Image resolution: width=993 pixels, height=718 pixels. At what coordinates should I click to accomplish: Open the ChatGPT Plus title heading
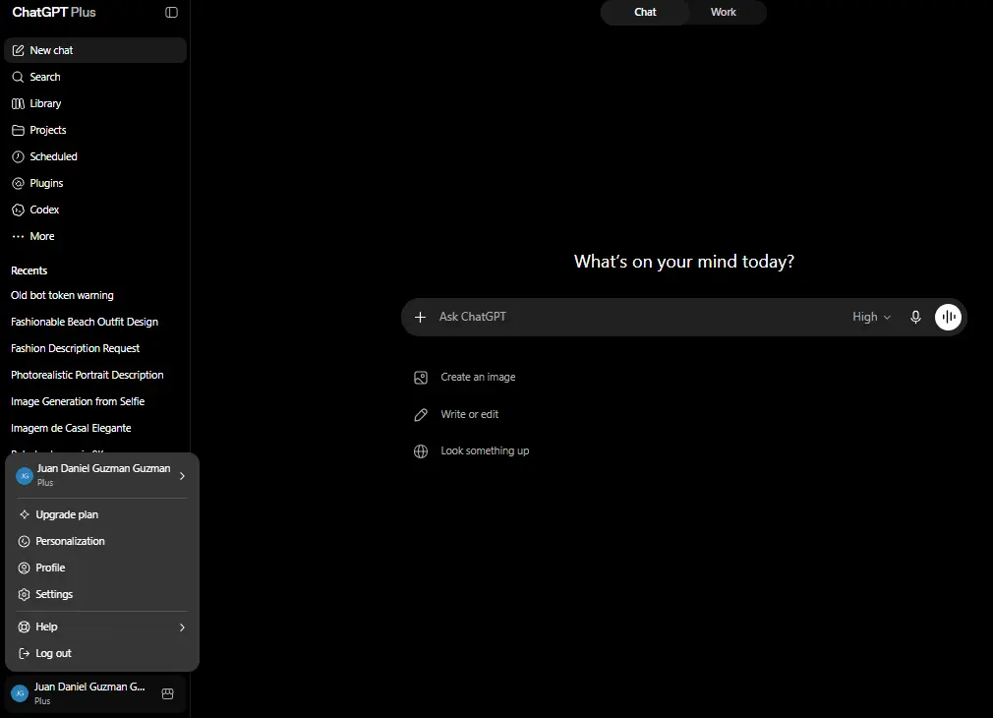coord(54,12)
